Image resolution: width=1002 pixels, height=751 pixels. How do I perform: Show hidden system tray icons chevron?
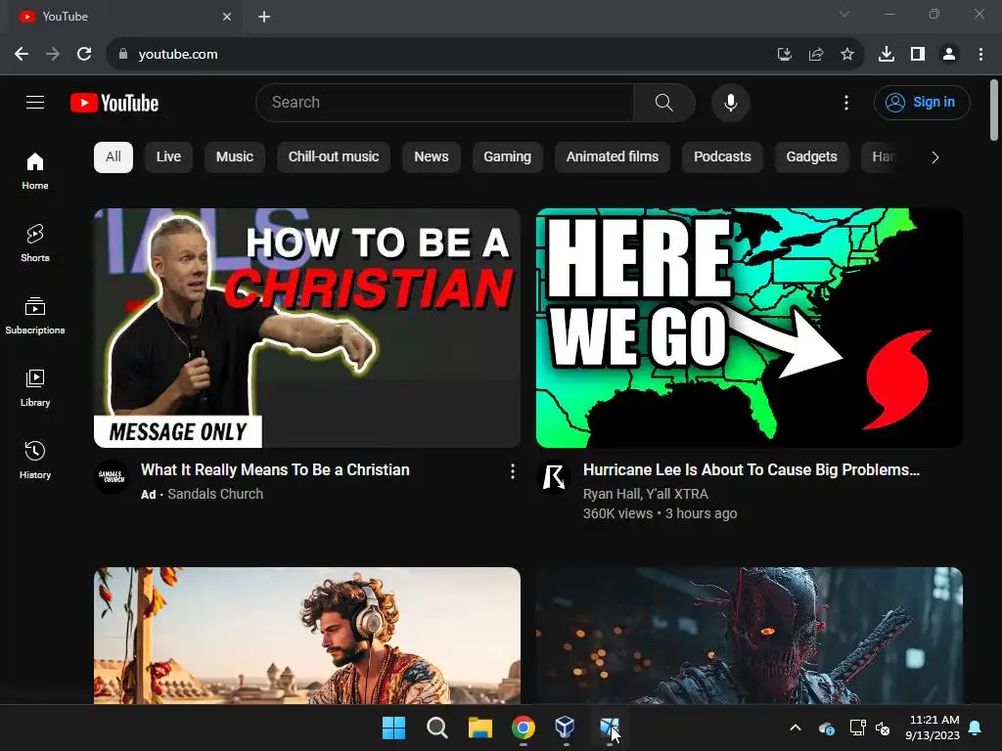[x=796, y=728]
